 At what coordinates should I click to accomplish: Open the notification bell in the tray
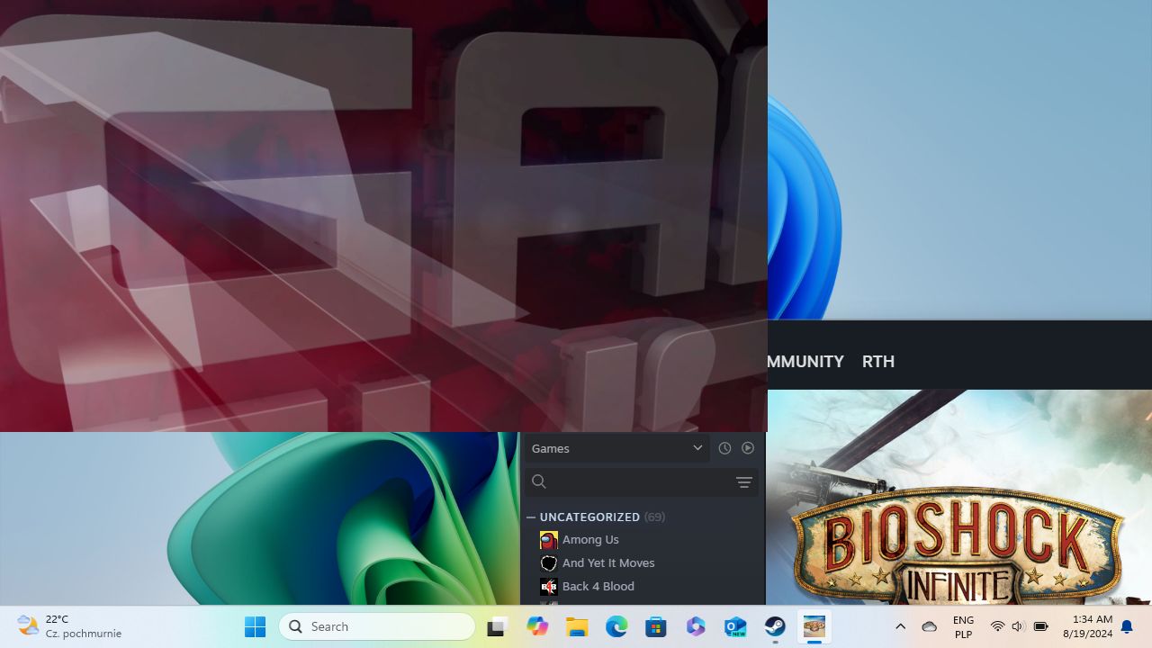click(x=1127, y=626)
